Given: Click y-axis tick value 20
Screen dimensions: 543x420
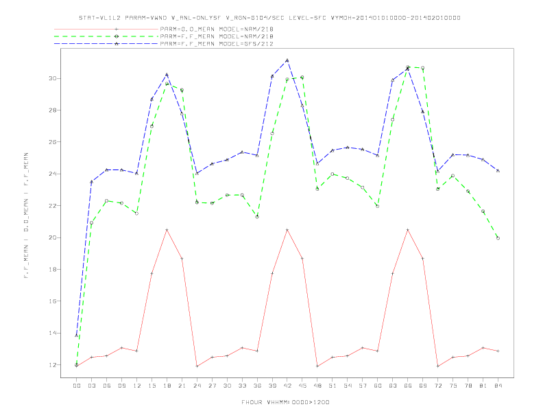Looking at the screenshot, I should click(52, 237).
